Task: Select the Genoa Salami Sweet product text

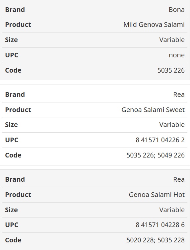Action: click(x=153, y=110)
